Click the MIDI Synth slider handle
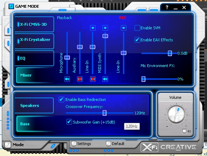This screenshot has width=207, height=156. click(x=105, y=36)
